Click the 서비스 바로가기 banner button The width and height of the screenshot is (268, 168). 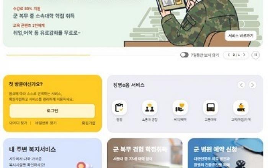tap(241, 36)
